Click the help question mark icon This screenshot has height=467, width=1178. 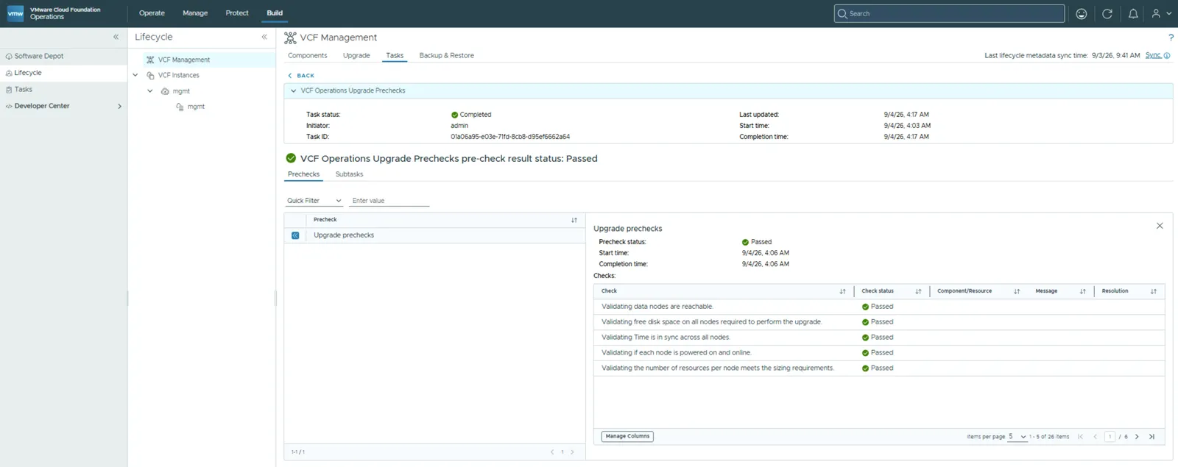click(x=1171, y=38)
